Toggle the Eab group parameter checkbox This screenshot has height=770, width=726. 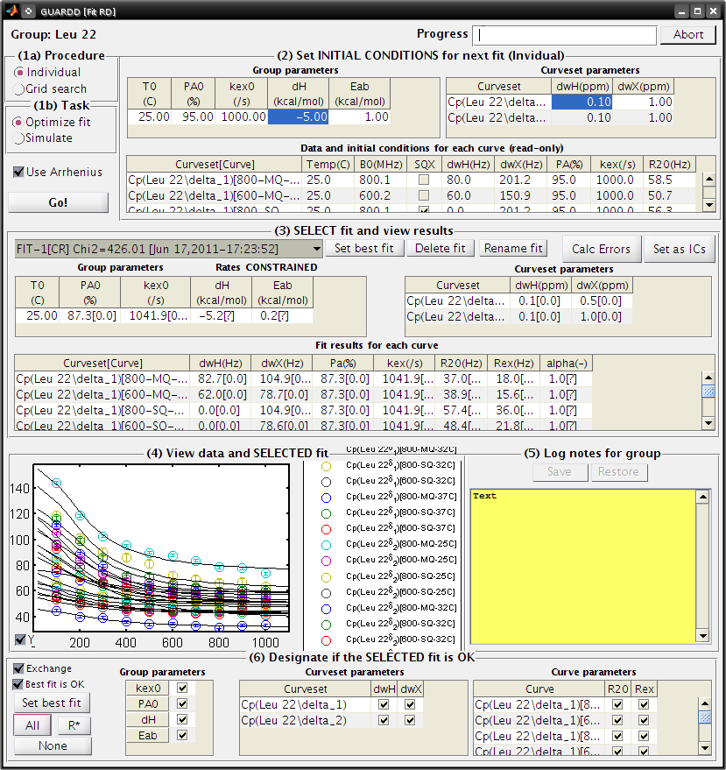coord(182,735)
